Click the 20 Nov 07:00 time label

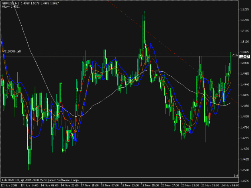(x=170, y=186)
